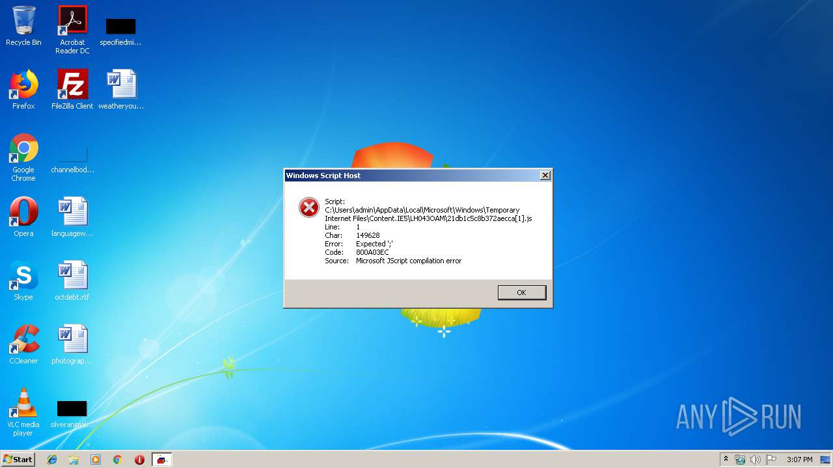Select the CCleaner desktop shortcut
The height and width of the screenshot is (468, 833).
(23, 344)
